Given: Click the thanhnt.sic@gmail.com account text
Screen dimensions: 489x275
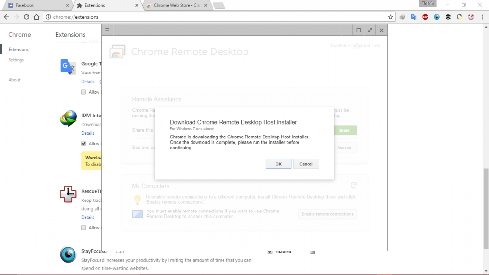Looking at the screenshot, I should 355,46.
